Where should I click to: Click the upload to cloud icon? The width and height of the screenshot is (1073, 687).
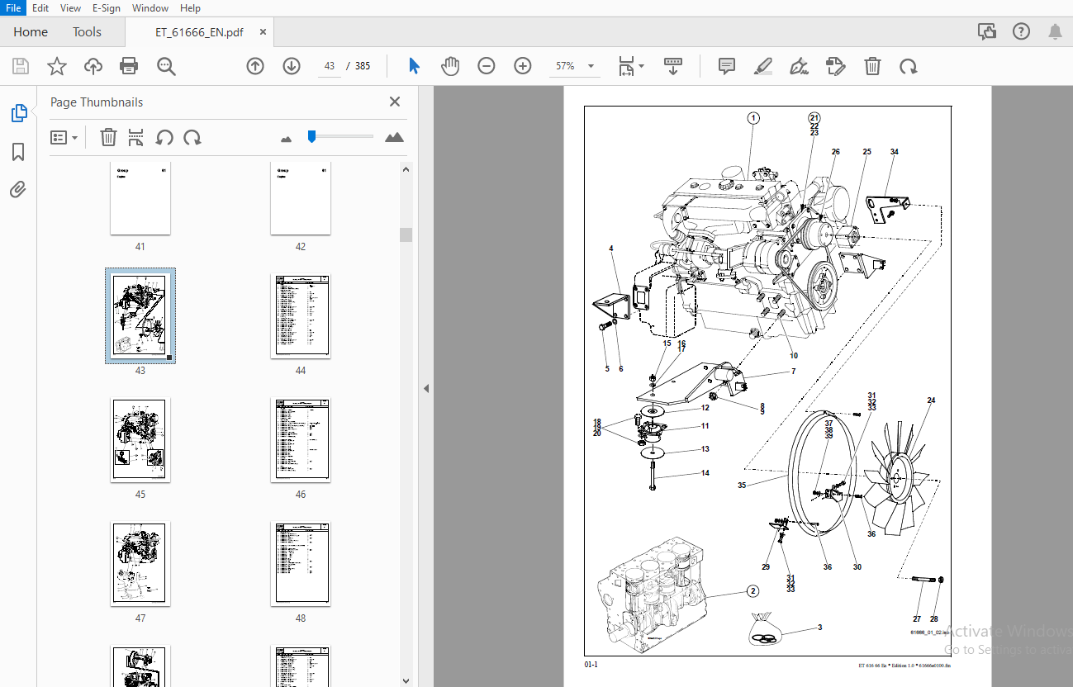point(93,66)
